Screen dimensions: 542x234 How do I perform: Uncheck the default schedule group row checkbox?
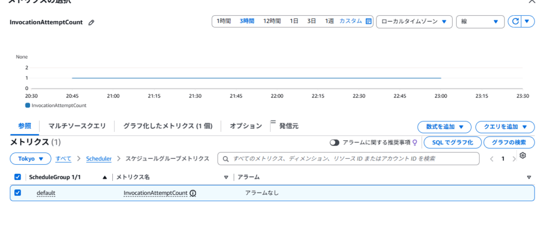(17, 193)
